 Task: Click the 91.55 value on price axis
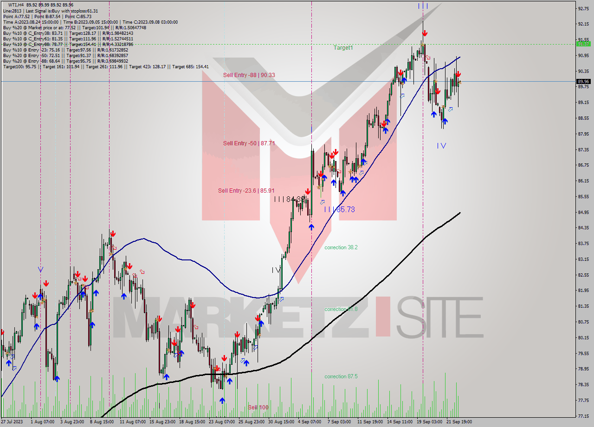point(583,40)
